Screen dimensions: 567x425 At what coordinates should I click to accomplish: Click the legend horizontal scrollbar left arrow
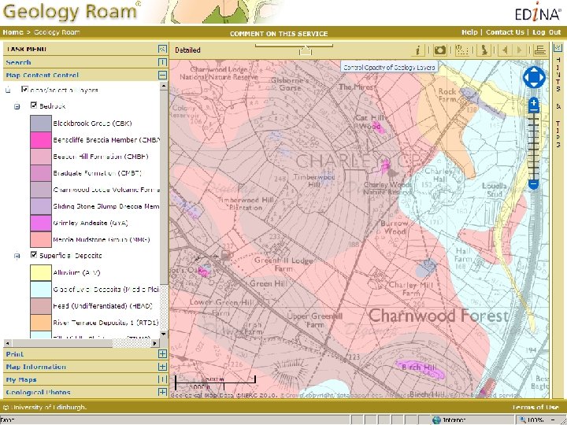pyautogui.click(x=7, y=343)
